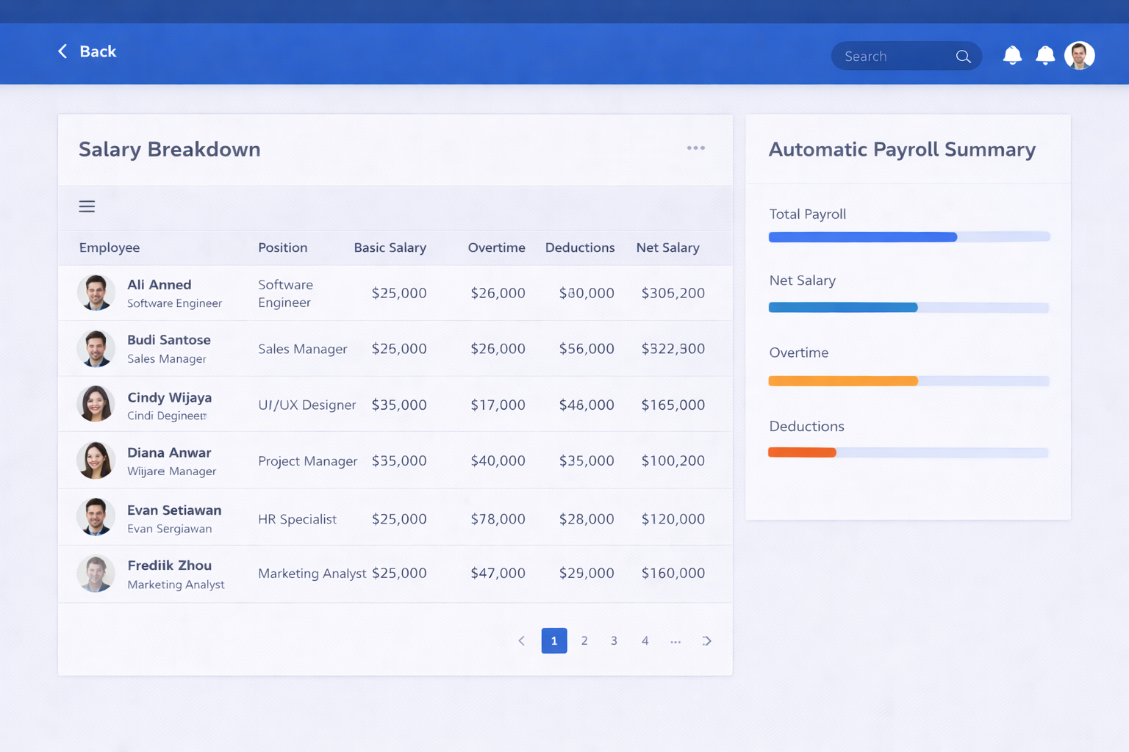Click Cindy Wijaya's profile photo
This screenshot has width=1129, height=752.
pyautogui.click(x=96, y=404)
